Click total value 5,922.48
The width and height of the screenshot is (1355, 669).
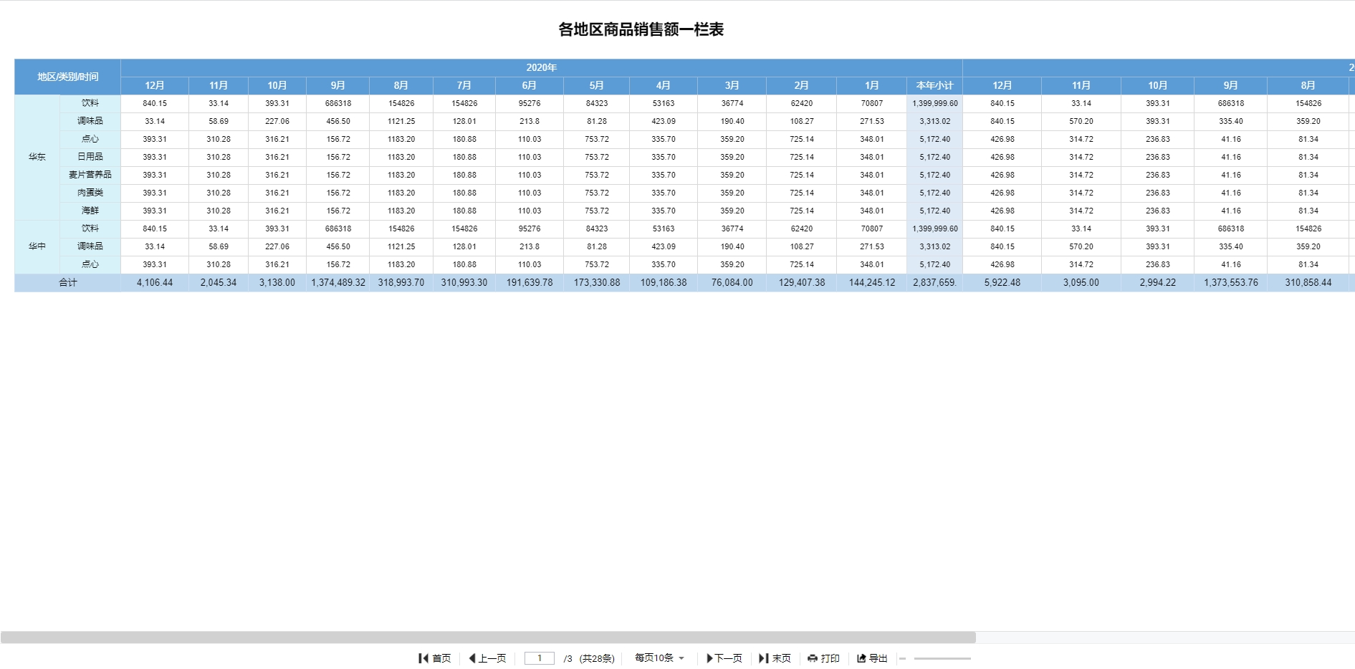tap(1002, 282)
